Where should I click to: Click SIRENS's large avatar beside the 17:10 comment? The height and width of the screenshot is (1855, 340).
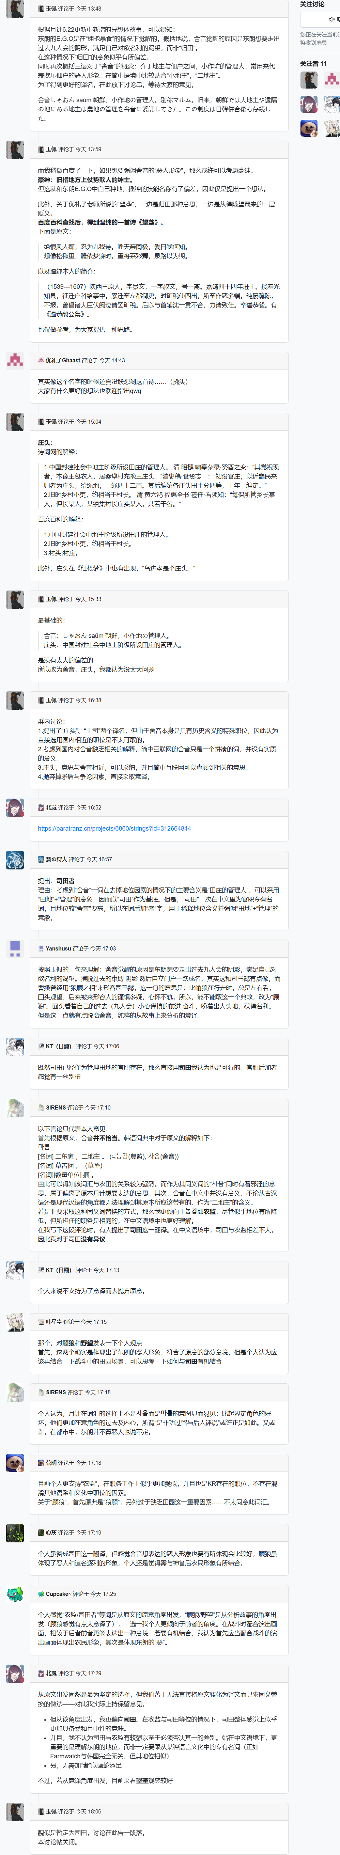[15, 1107]
